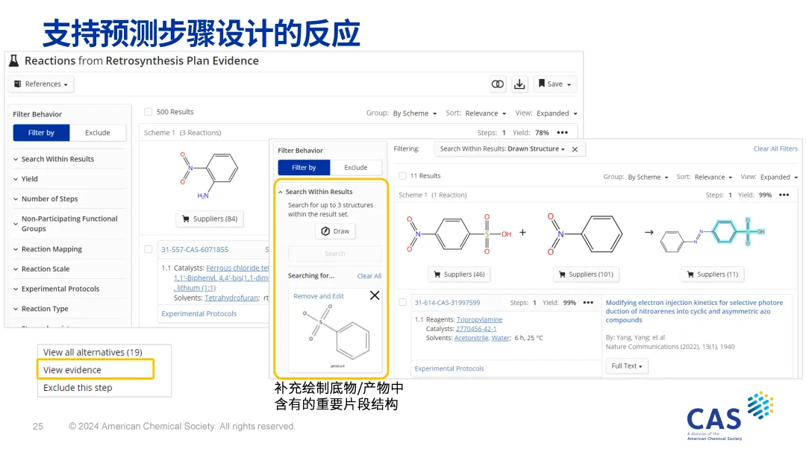The image size is (806, 455).
Task: Open reaction link 31-614-CAS-31997599
Action: pos(447,303)
